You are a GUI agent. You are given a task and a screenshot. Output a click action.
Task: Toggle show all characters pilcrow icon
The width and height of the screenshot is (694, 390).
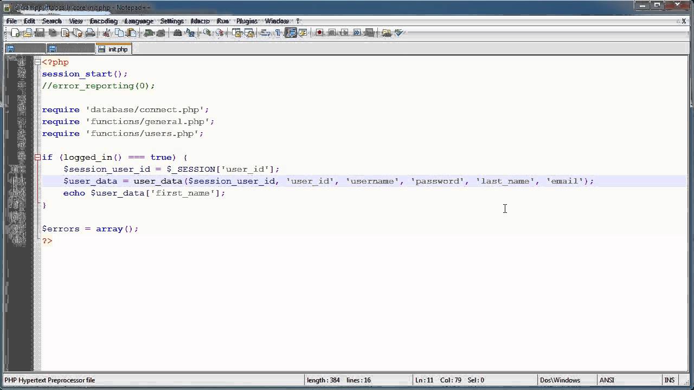point(278,33)
